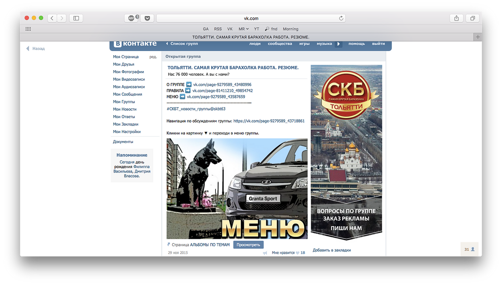The width and height of the screenshot is (502, 285).
Task: Open помощь in VK header
Action: [356, 44]
